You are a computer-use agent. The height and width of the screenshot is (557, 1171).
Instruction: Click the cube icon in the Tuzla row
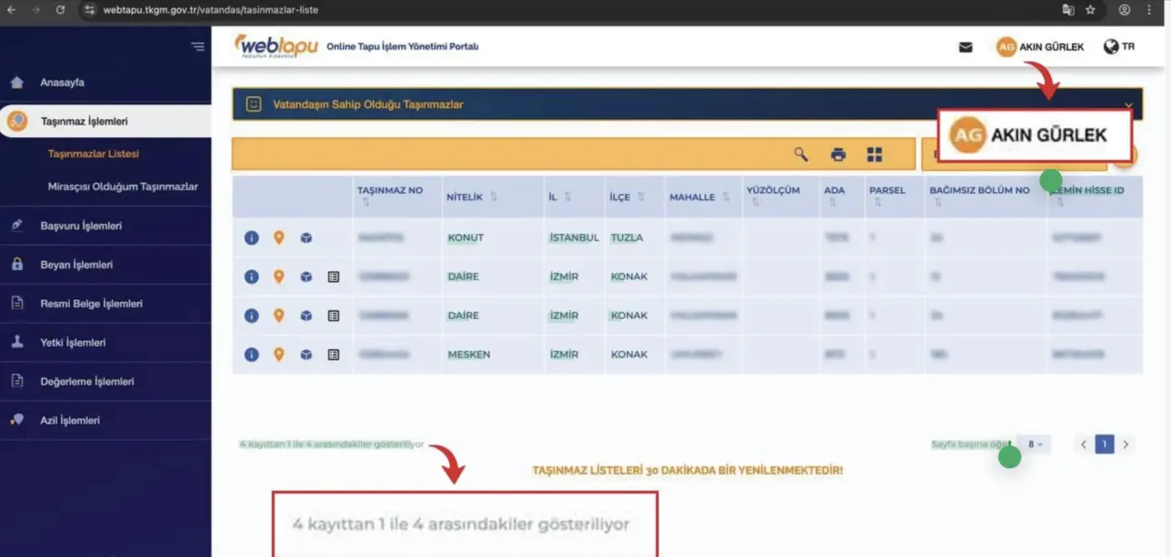[306, 238]
